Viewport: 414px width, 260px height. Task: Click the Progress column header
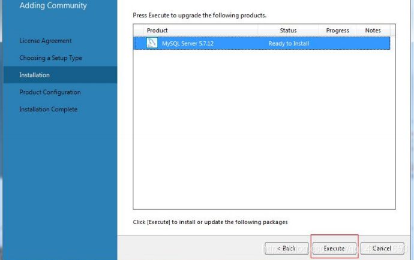click(x=337, y=31)
